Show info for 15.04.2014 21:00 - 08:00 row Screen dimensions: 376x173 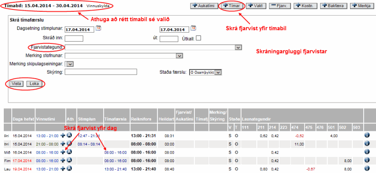[367, 144]
